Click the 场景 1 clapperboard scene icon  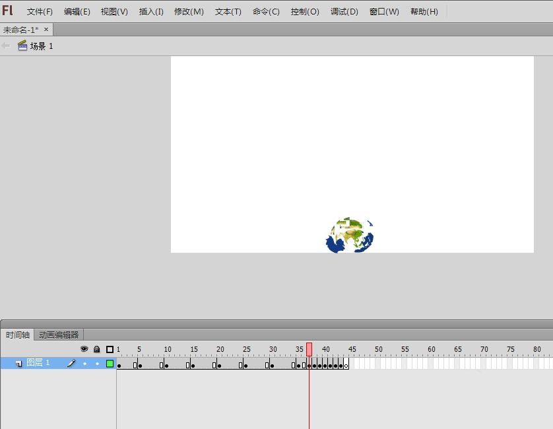click(22, 46)
